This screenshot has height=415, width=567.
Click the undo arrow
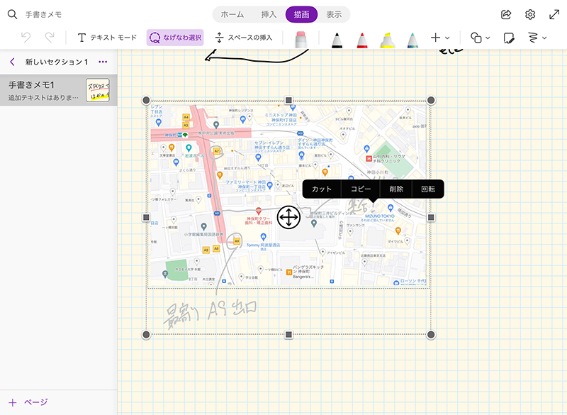click(26, 38)
